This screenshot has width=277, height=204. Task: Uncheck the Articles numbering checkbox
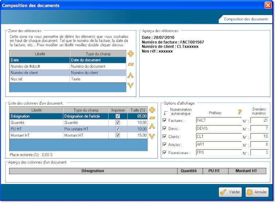tap(164, 144)
